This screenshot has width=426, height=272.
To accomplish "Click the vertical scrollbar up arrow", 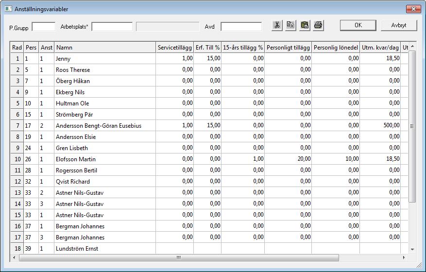I will tap(412, 47).
